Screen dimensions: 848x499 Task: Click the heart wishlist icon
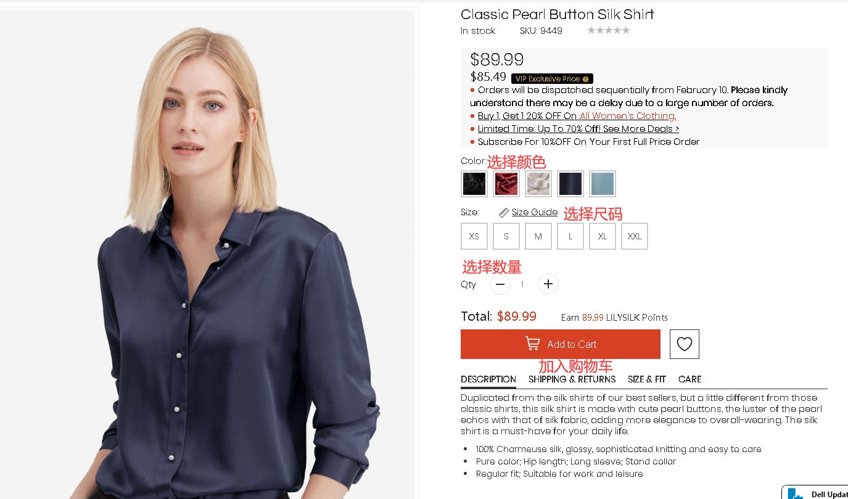pyautogui.click(x=684, y=344)
